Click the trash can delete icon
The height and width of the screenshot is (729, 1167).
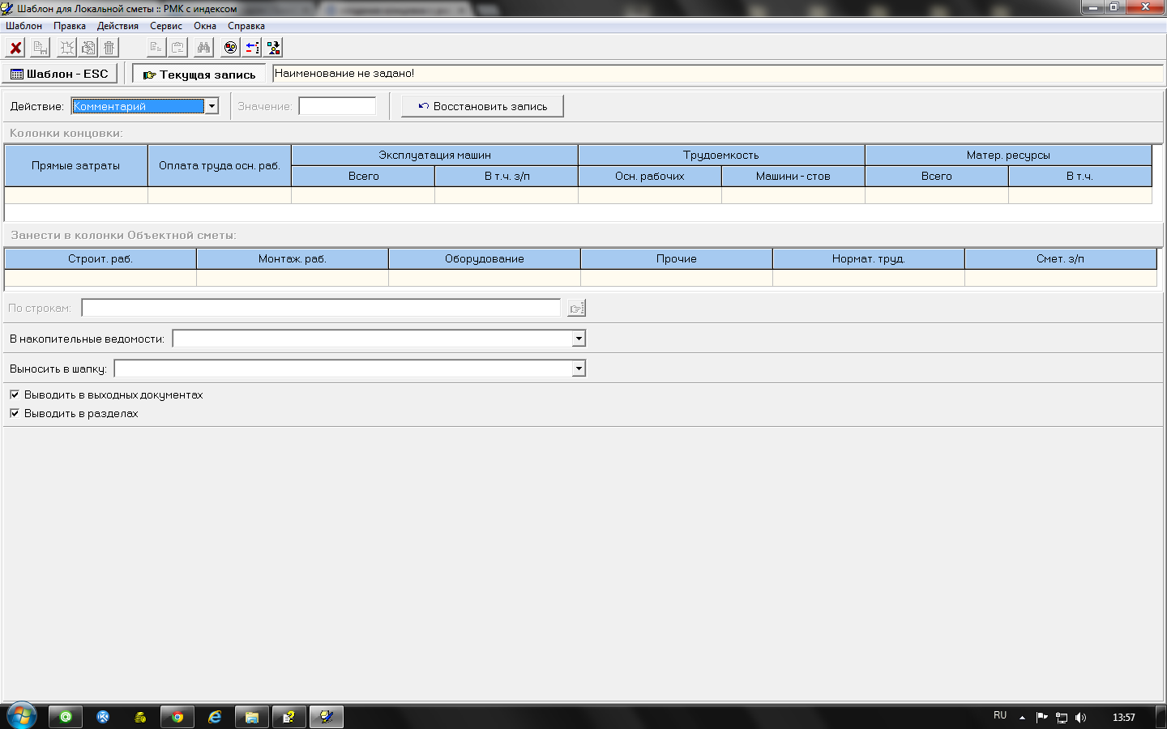click(109, 48)
